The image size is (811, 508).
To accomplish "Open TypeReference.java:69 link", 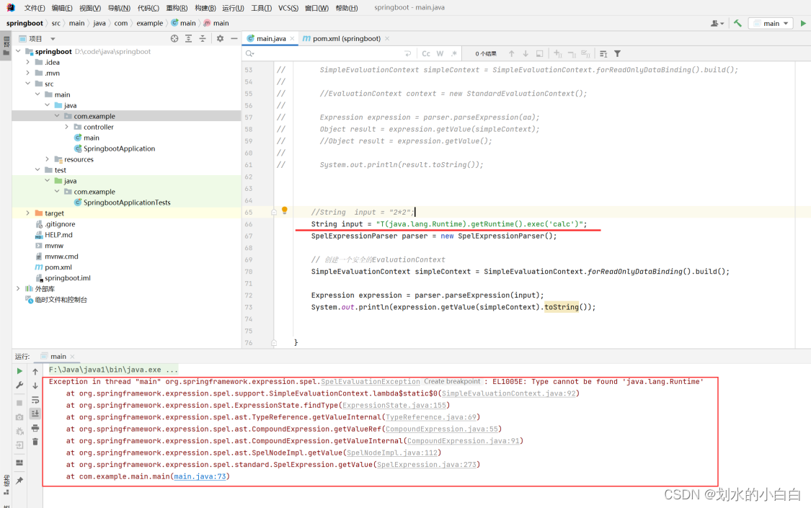I will click(431, 417).
